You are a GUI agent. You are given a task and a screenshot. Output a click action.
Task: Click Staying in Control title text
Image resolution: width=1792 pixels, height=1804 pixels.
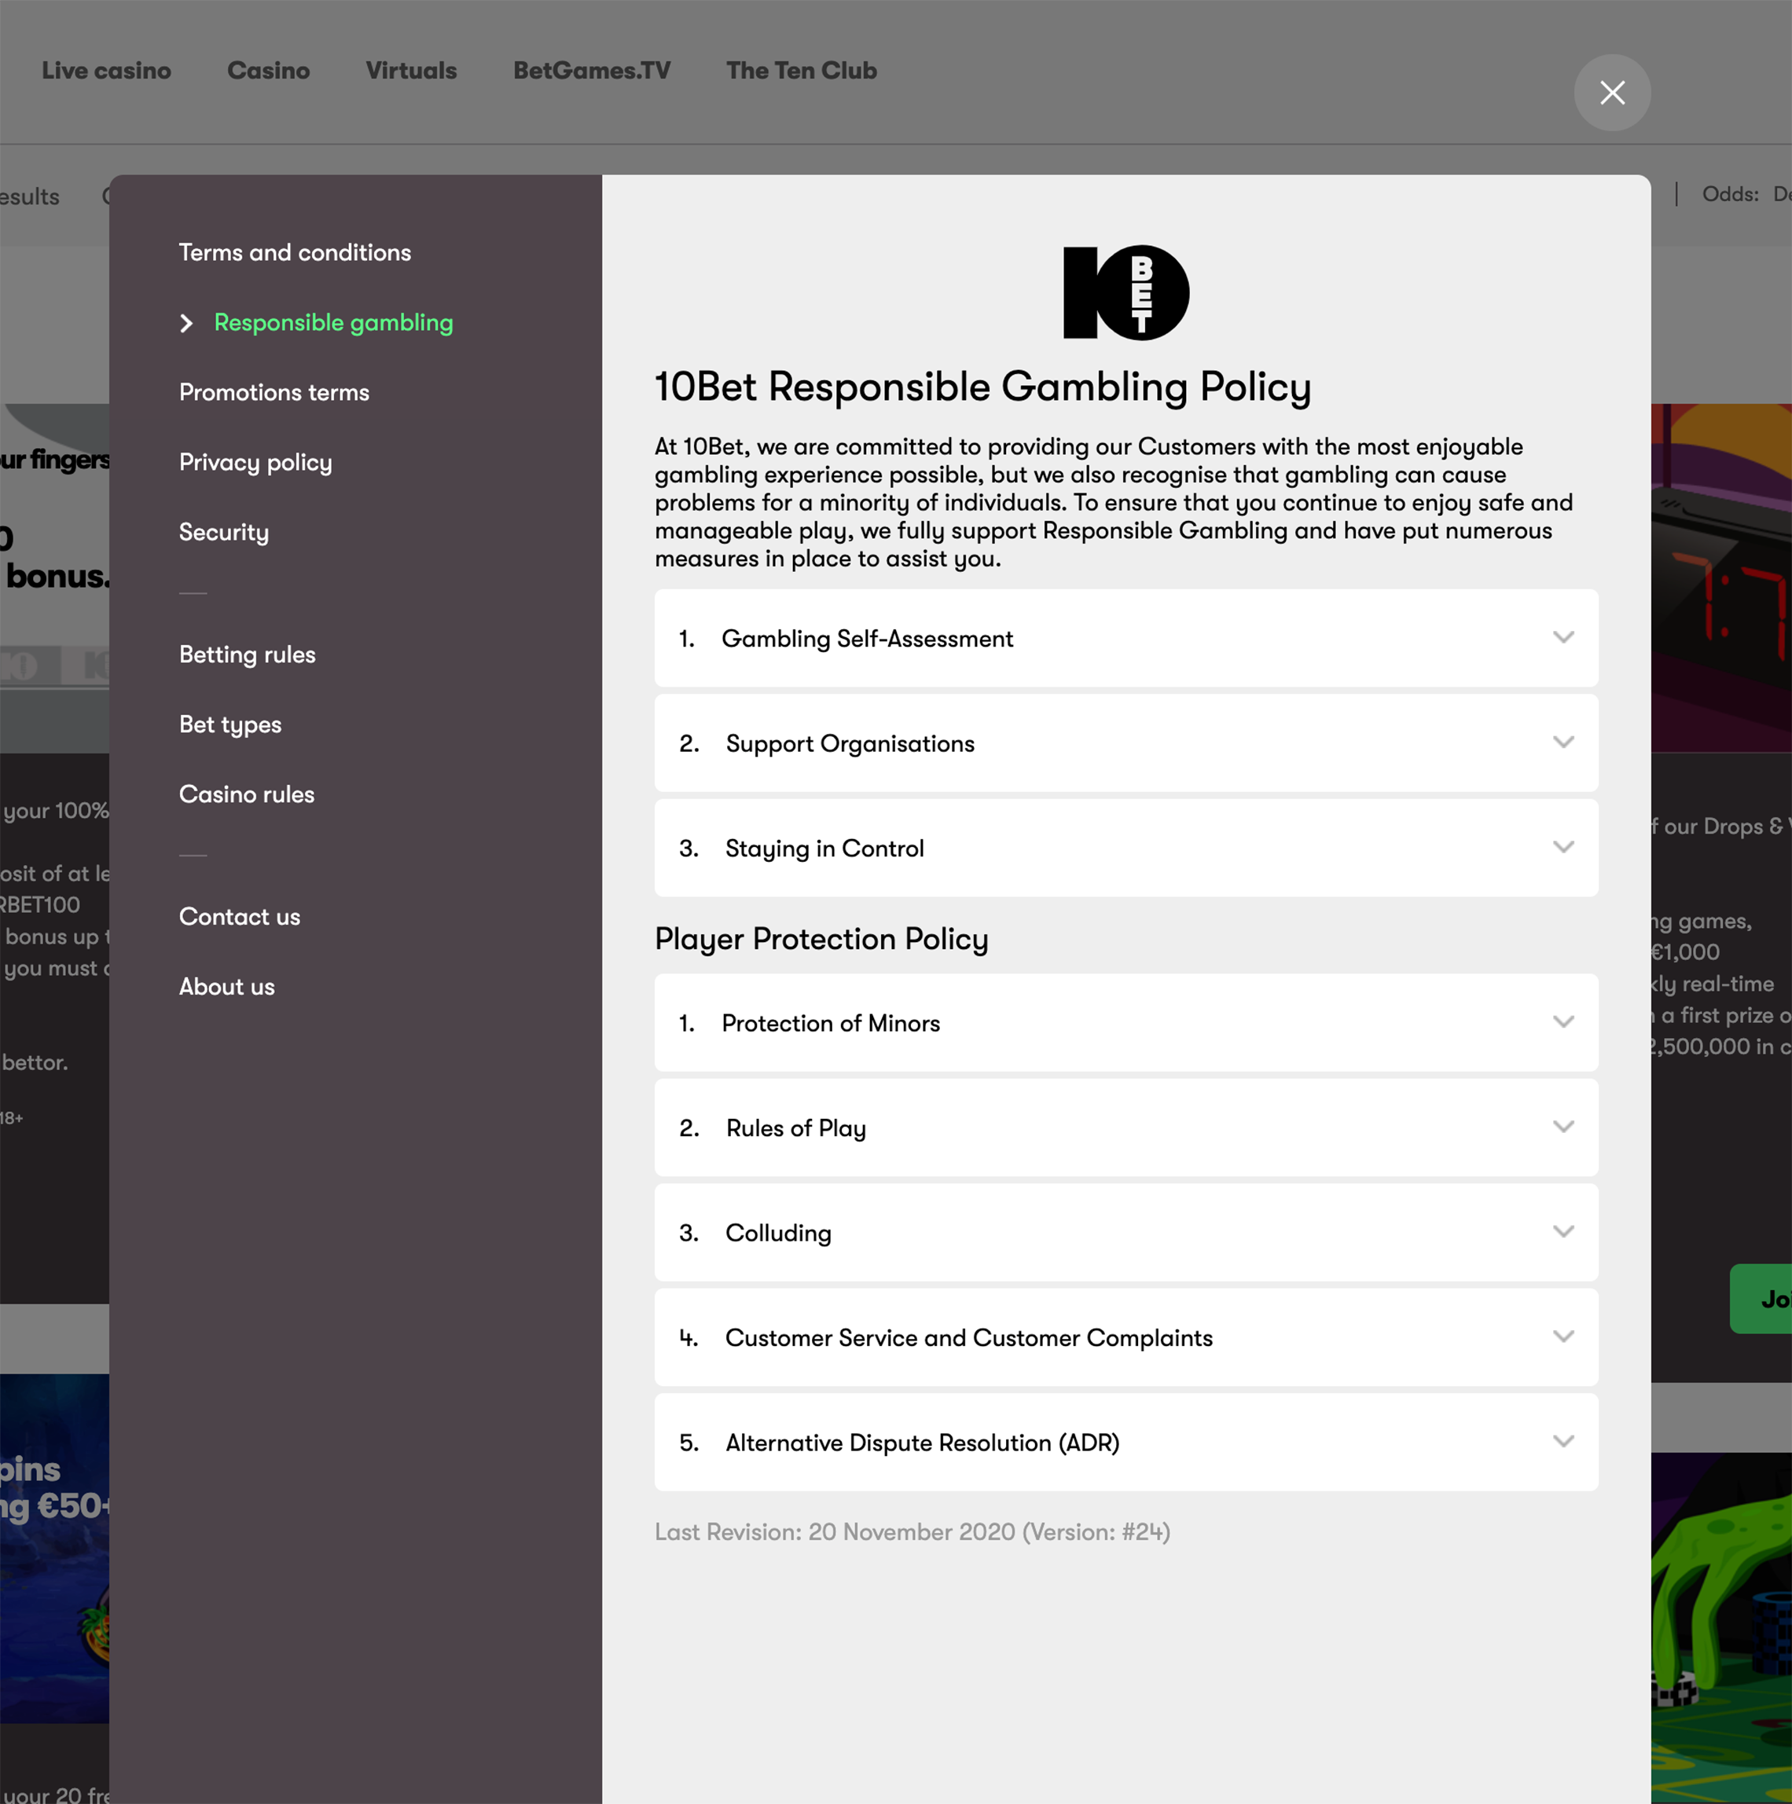[824, 849]
